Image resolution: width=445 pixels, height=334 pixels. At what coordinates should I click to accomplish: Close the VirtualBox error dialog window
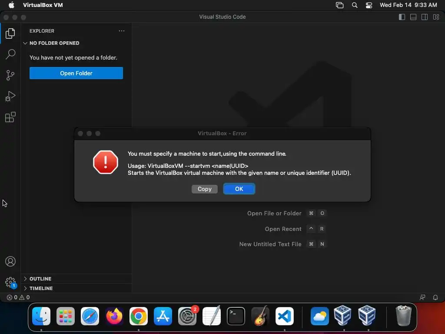[x=80, y=134]
